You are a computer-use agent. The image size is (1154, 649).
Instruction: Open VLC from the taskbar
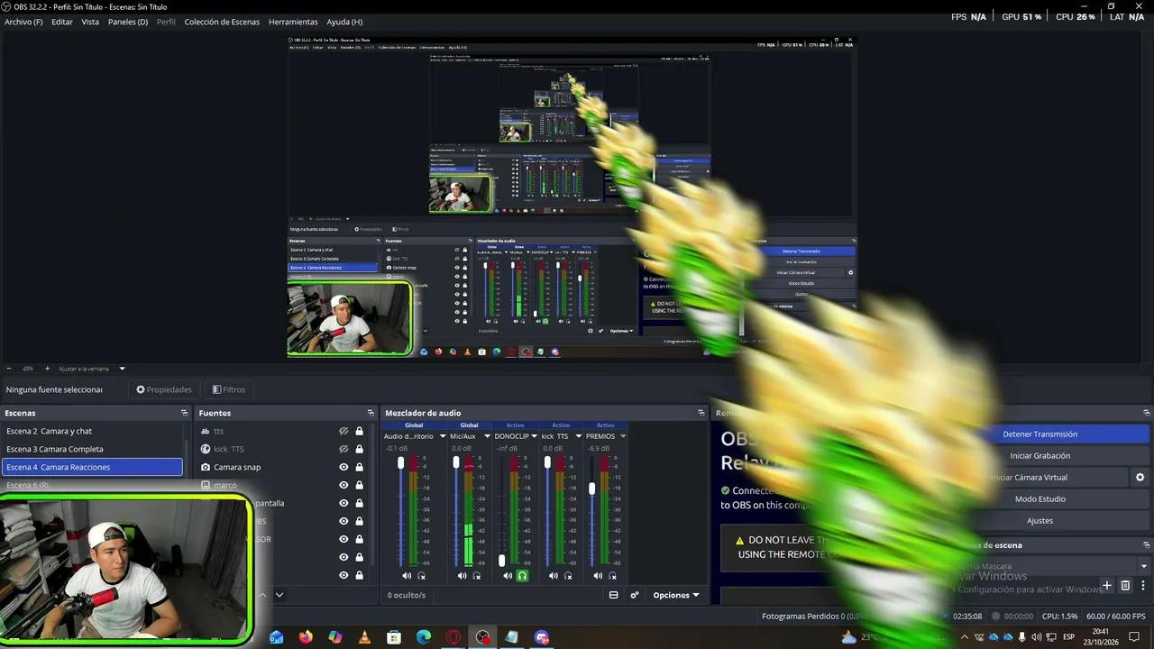364,637
